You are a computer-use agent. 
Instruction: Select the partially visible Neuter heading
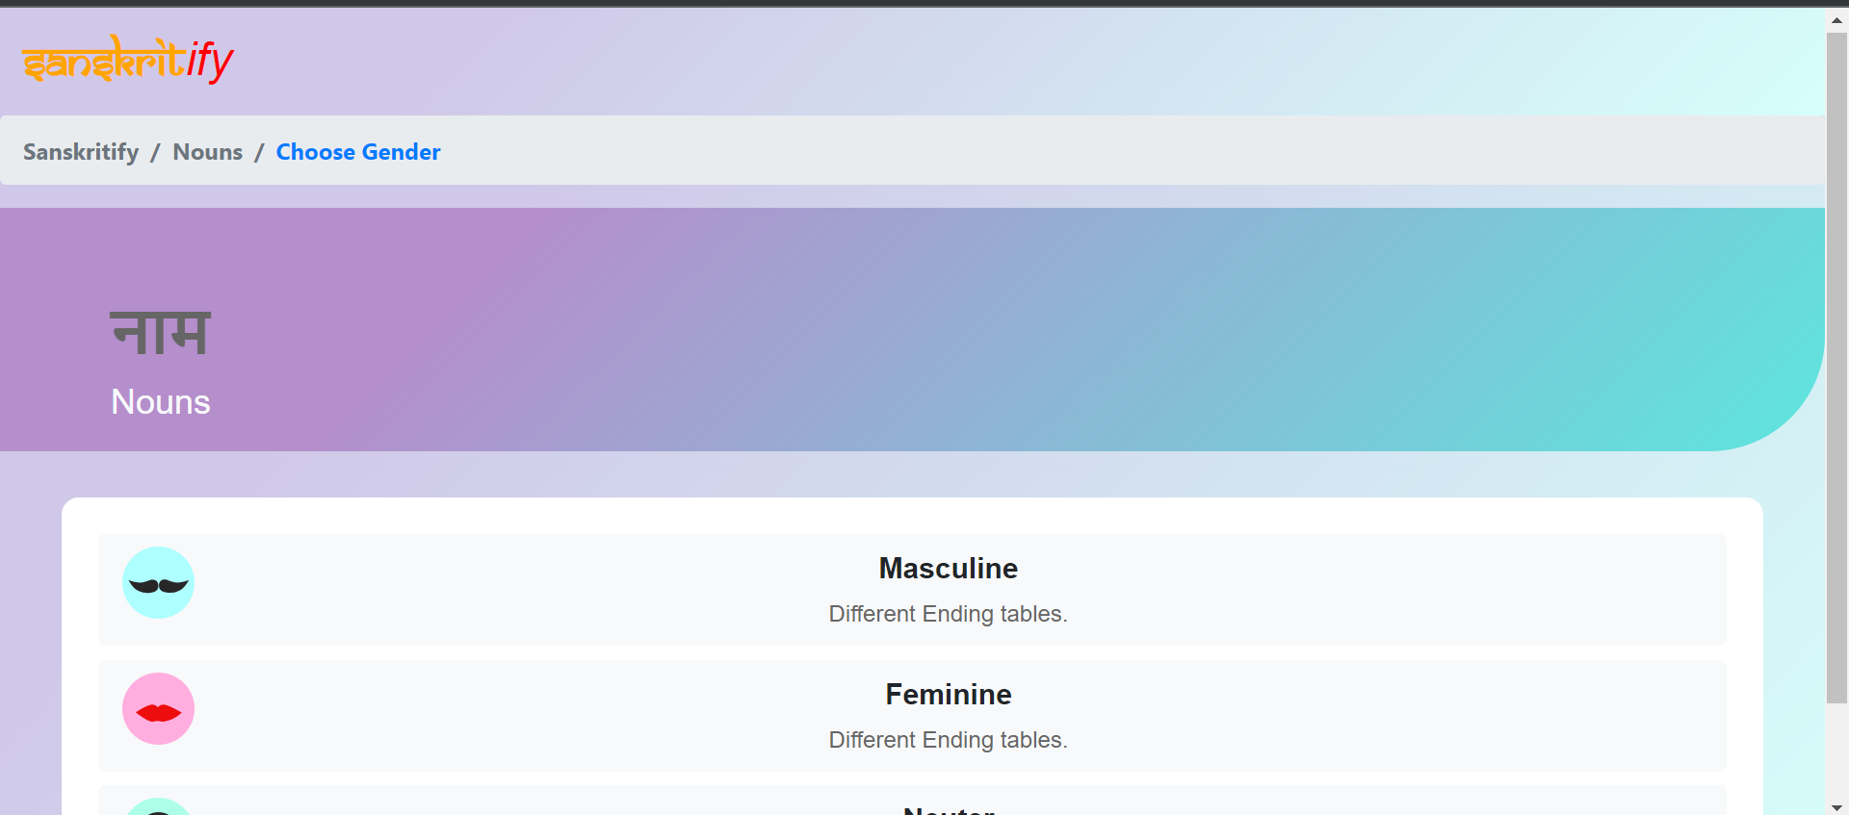[x=948, y=810]
